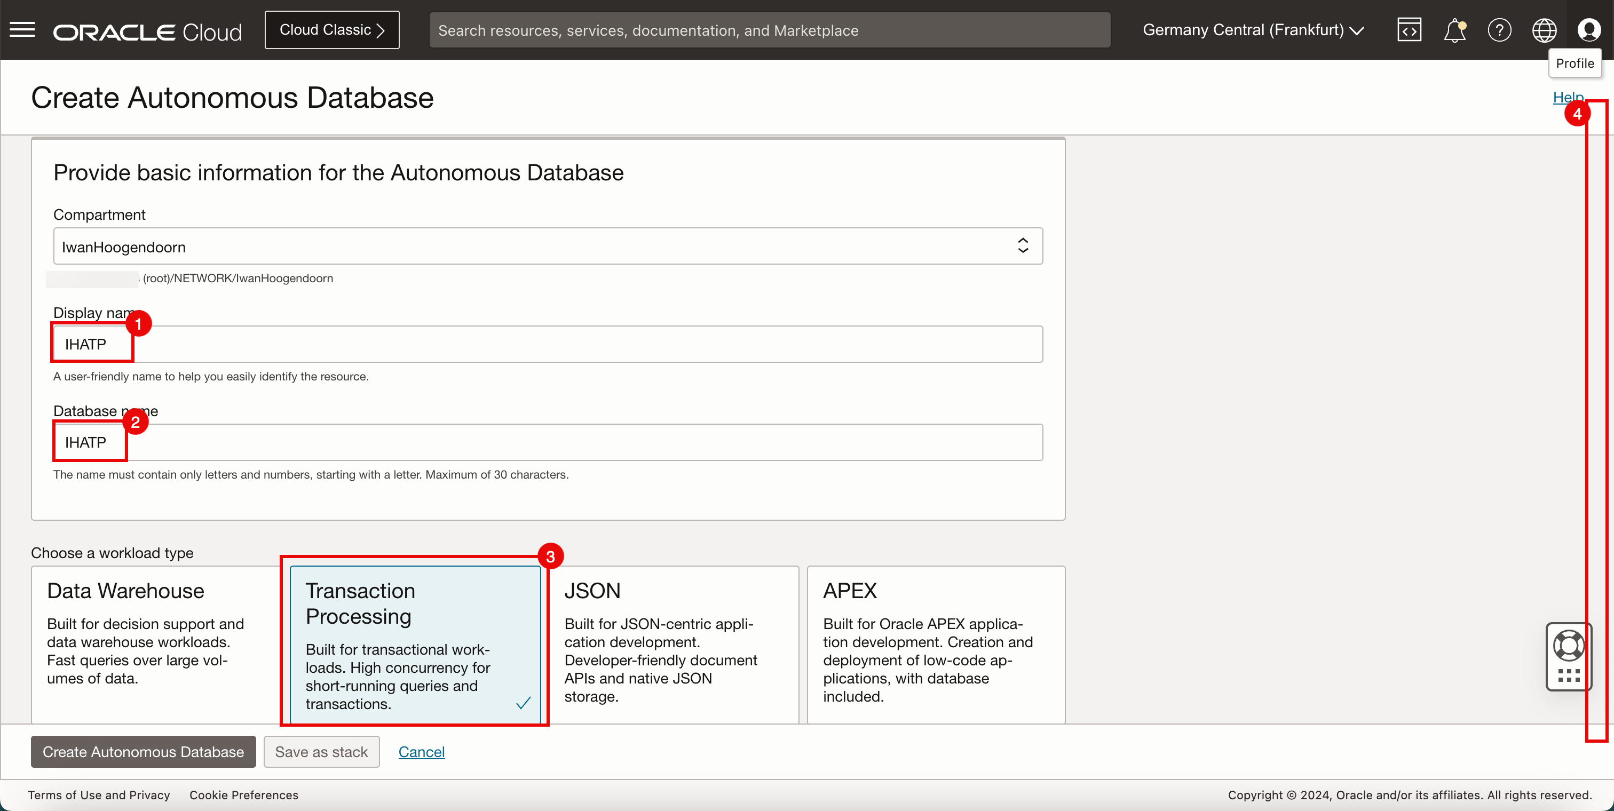Open the Profile avatar menu

point(1589,30)
